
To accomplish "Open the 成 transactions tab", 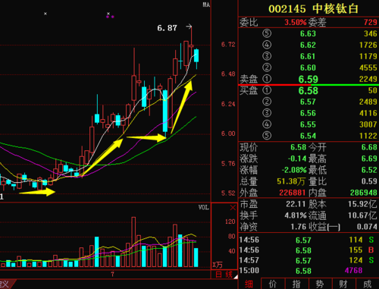I will point(368,284).
